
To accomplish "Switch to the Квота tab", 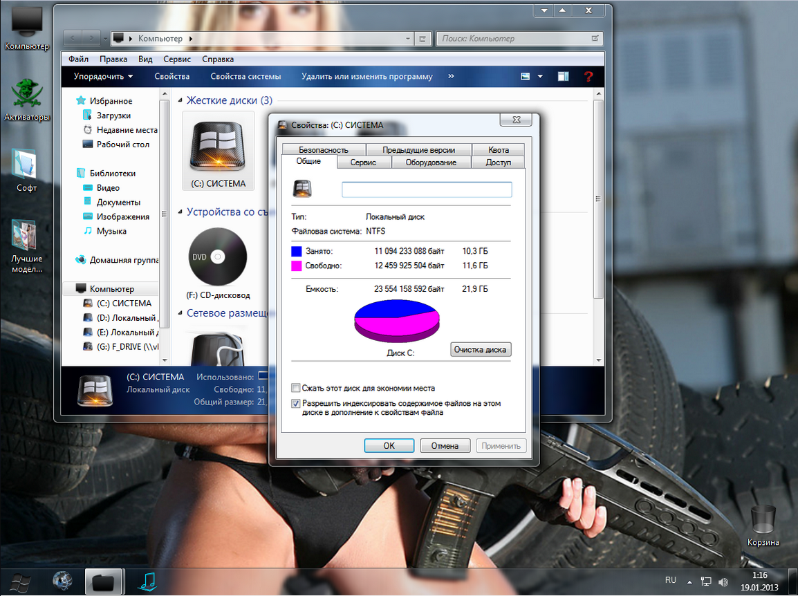I will click(499, 149).
